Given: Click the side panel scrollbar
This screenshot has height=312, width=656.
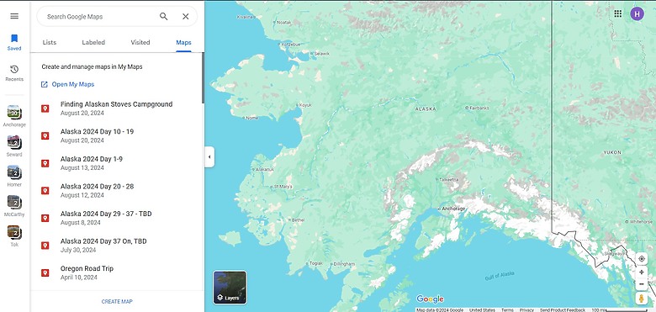Looking at the screenshot, I should (203, 78).
